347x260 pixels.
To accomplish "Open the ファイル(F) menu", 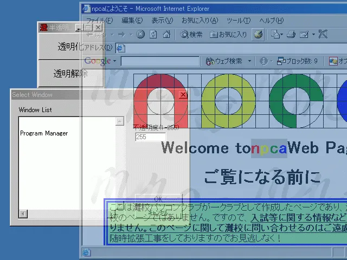I will 99,21.
